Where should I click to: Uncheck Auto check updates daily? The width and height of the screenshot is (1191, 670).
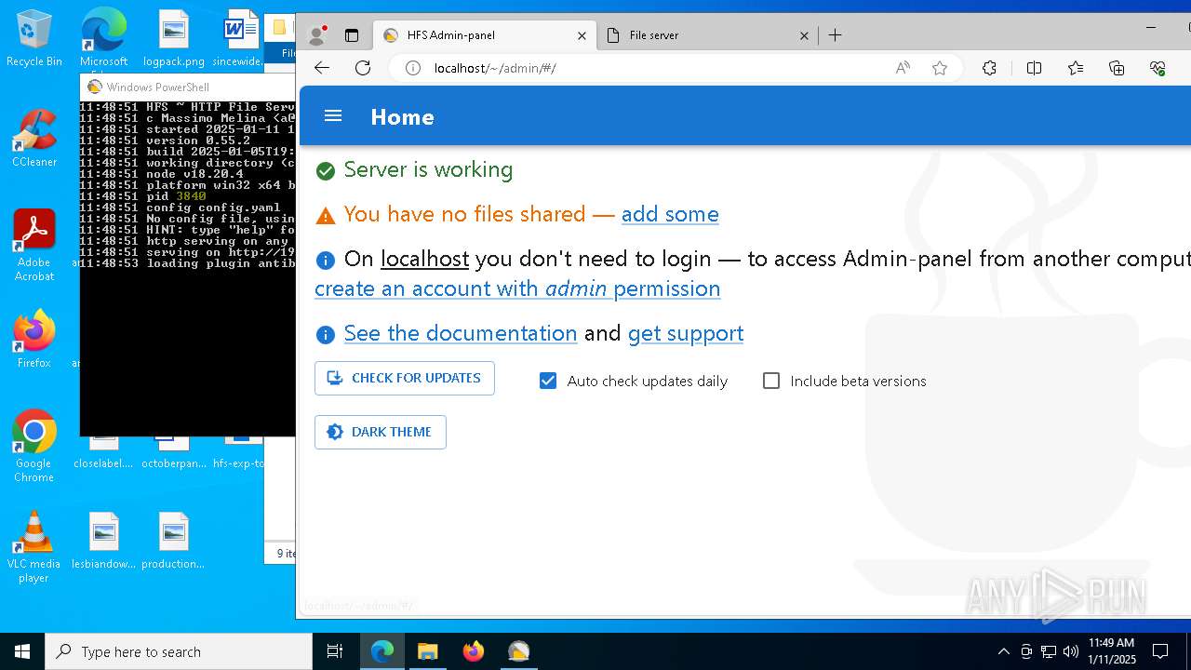(x=548, y=381)
